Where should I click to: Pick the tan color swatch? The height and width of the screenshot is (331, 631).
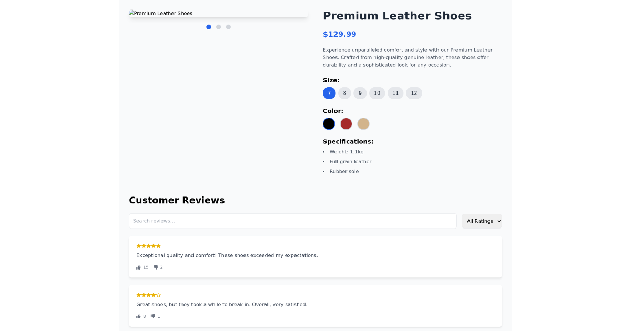[363, 123]
